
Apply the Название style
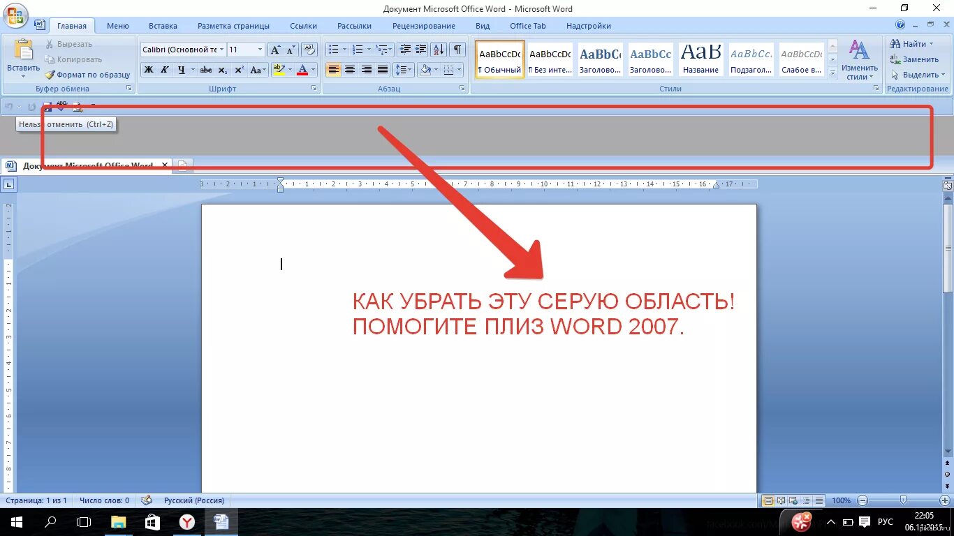click(x=700, y=59)
